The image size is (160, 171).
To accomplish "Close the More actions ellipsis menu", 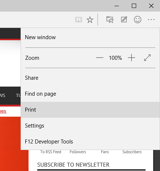I will pyautogui.click(x=151, y=20).
